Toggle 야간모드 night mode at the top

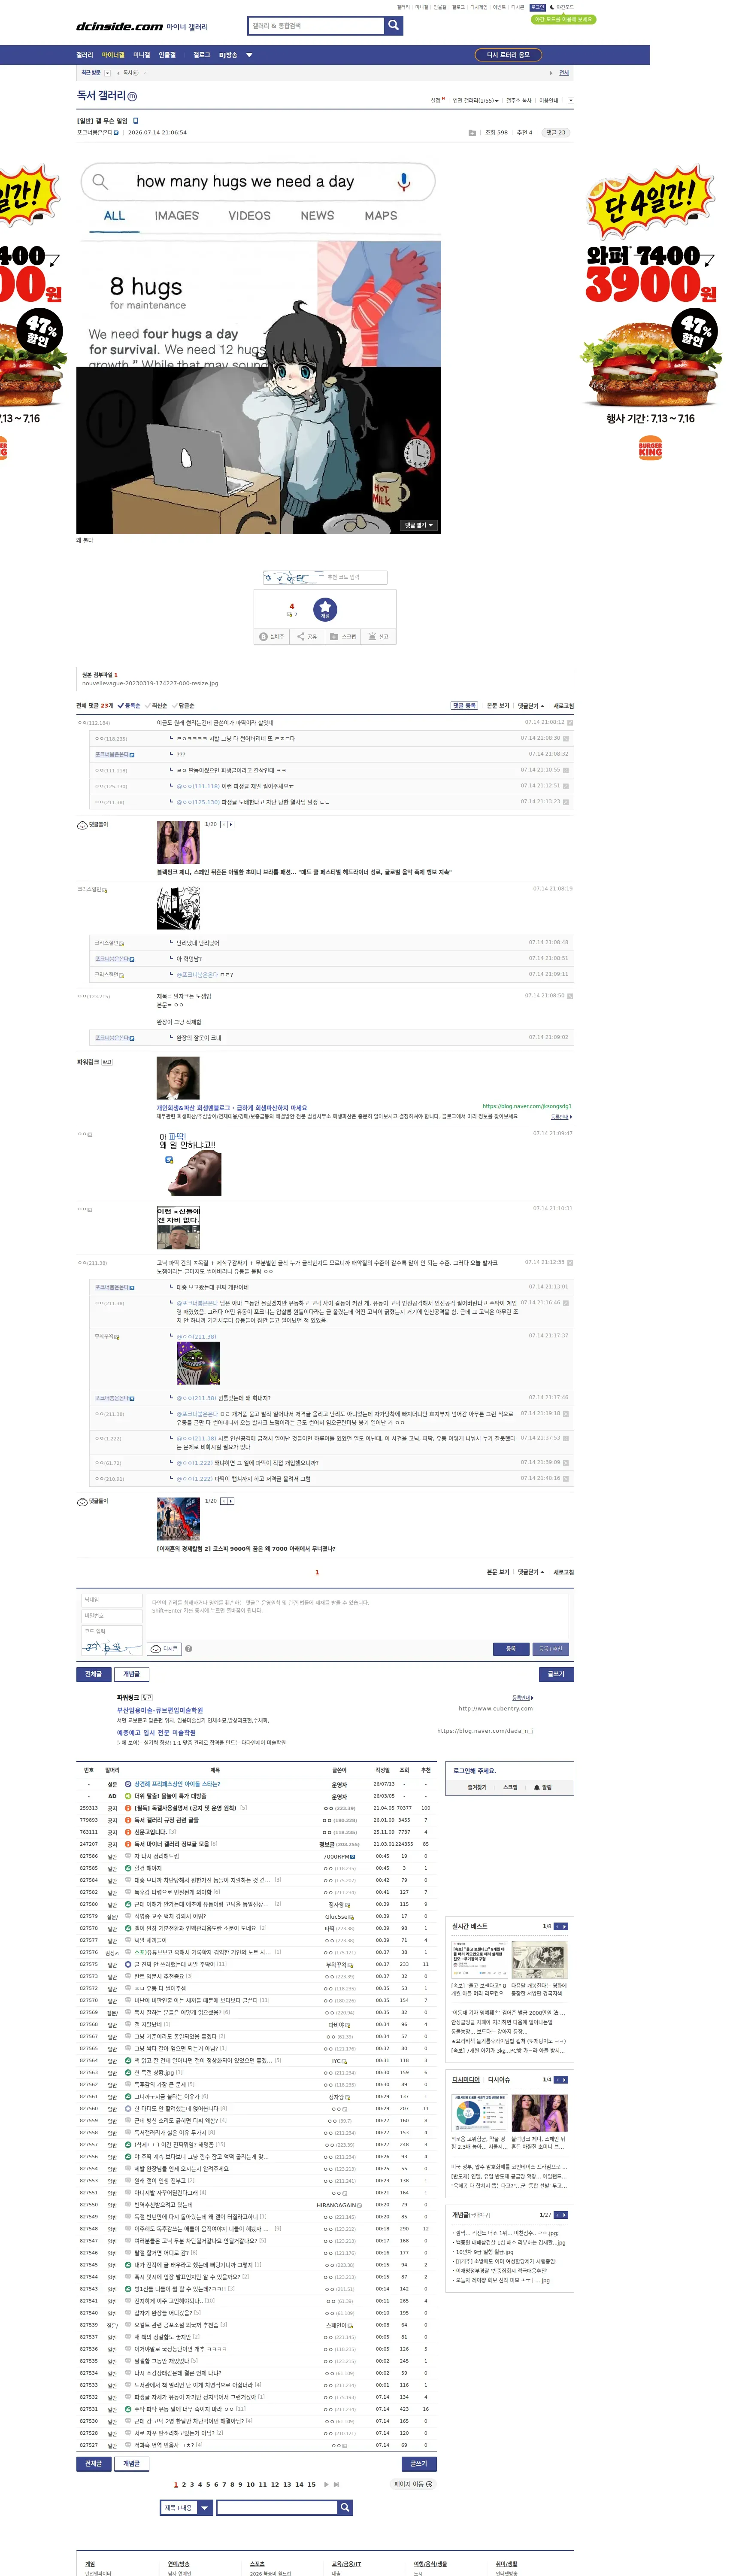click(x=563, y=7)
